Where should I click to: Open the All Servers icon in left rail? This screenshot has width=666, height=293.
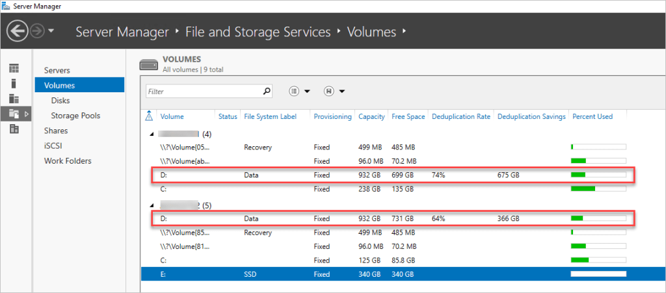coord(14,99)
